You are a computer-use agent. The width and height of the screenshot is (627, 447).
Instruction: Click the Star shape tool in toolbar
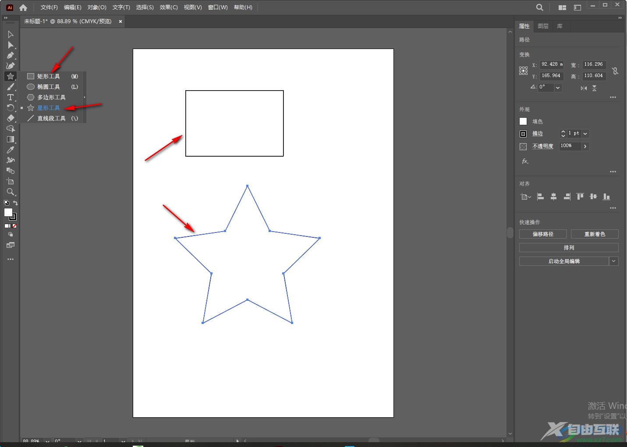tap(11, 76)
